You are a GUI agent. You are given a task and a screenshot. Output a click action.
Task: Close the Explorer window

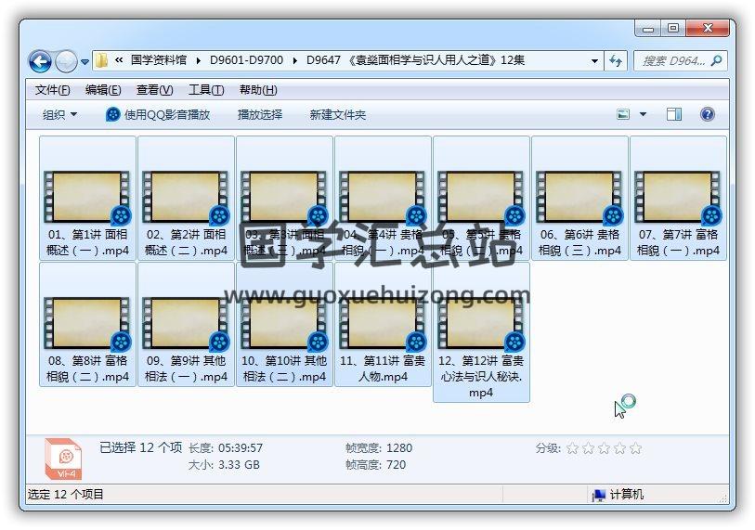pos(708,29)
